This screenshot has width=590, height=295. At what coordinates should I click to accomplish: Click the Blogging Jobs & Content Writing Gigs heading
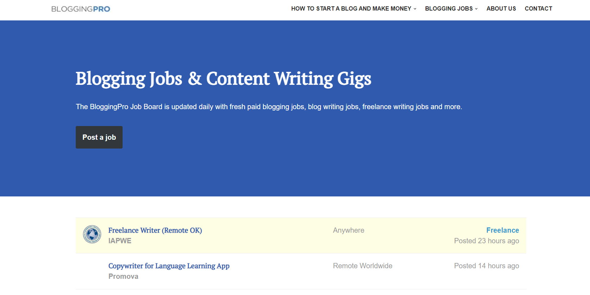(x=223, y=79)
